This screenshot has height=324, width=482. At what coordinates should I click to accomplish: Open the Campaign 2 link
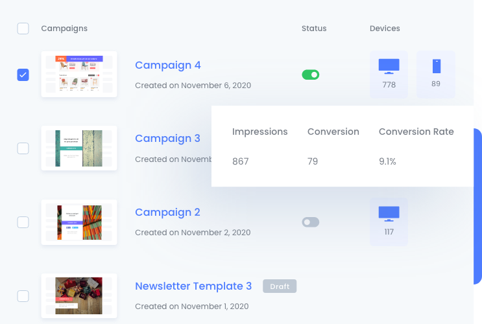[167, 212]
